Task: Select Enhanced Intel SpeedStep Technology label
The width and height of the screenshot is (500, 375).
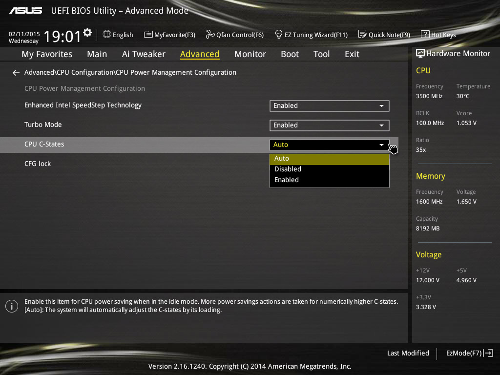Action: coord(83,105)
